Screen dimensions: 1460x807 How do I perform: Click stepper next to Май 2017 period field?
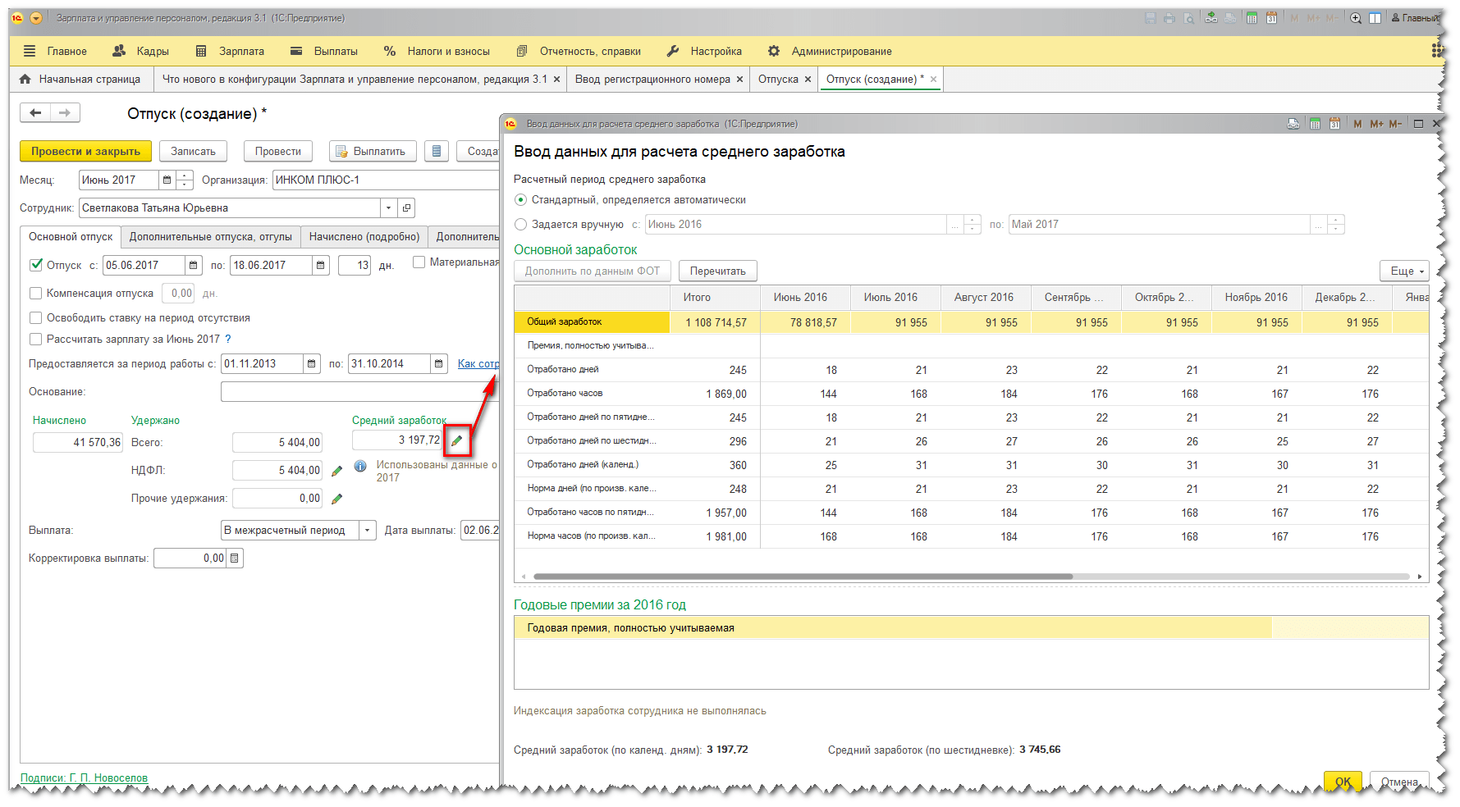(1336, 224)
